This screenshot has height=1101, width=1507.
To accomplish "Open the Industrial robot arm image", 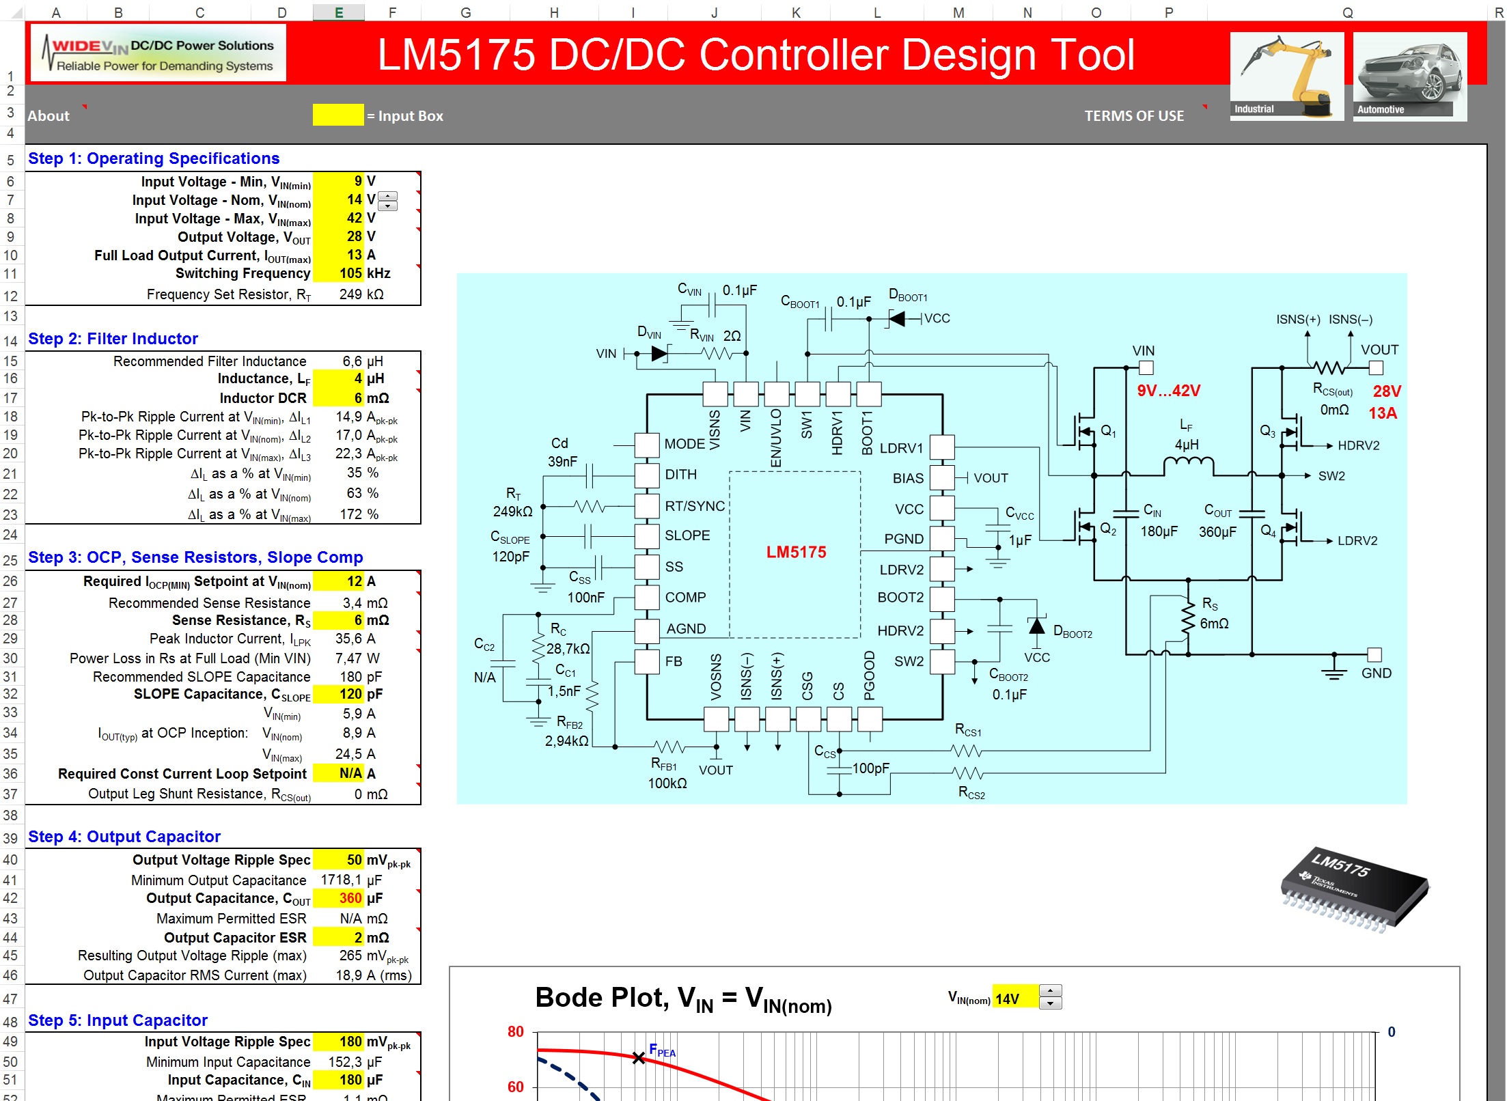I will pyautogui.click(x=1286, y=76).
